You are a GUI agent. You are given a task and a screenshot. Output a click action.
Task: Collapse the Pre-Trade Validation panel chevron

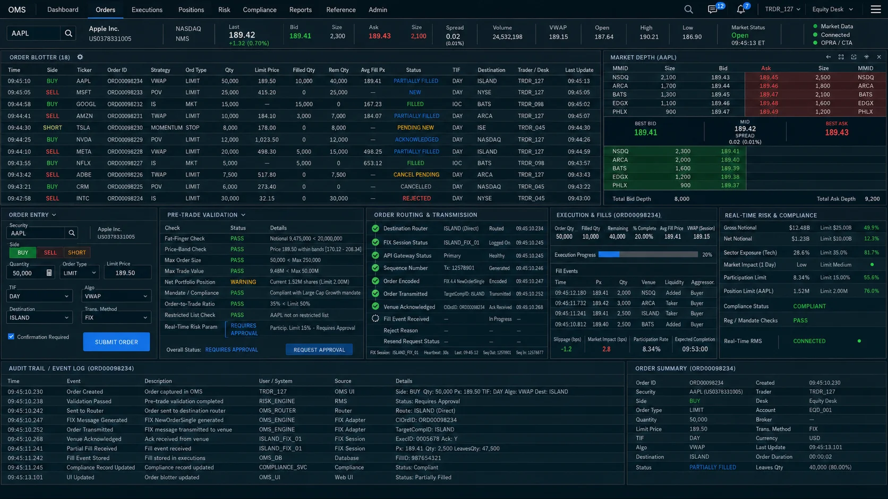243,215
